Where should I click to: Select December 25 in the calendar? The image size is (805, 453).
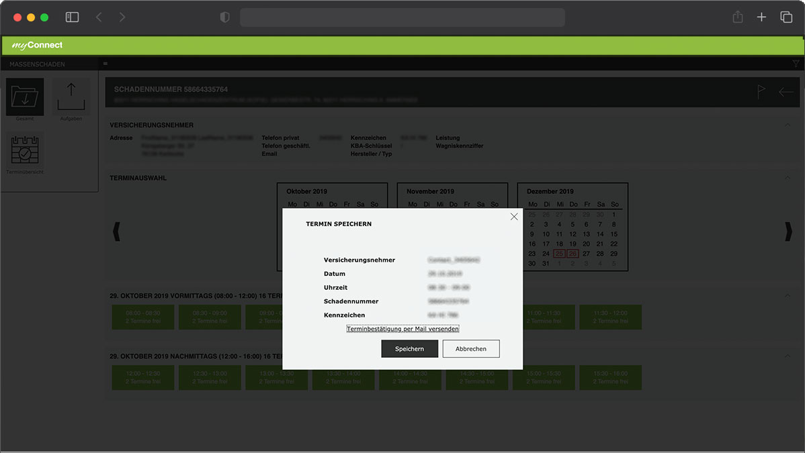[x=559, y=254]
